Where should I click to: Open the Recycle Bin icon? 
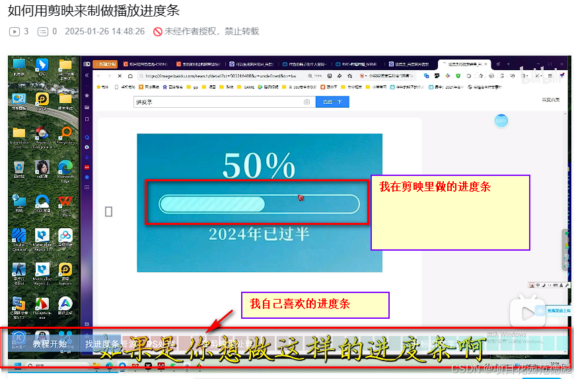point(18,169)
